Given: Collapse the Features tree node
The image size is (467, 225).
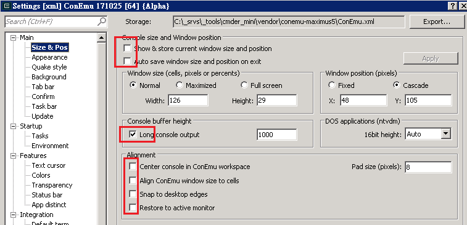Looking at the screenshot, I should 13,156.
